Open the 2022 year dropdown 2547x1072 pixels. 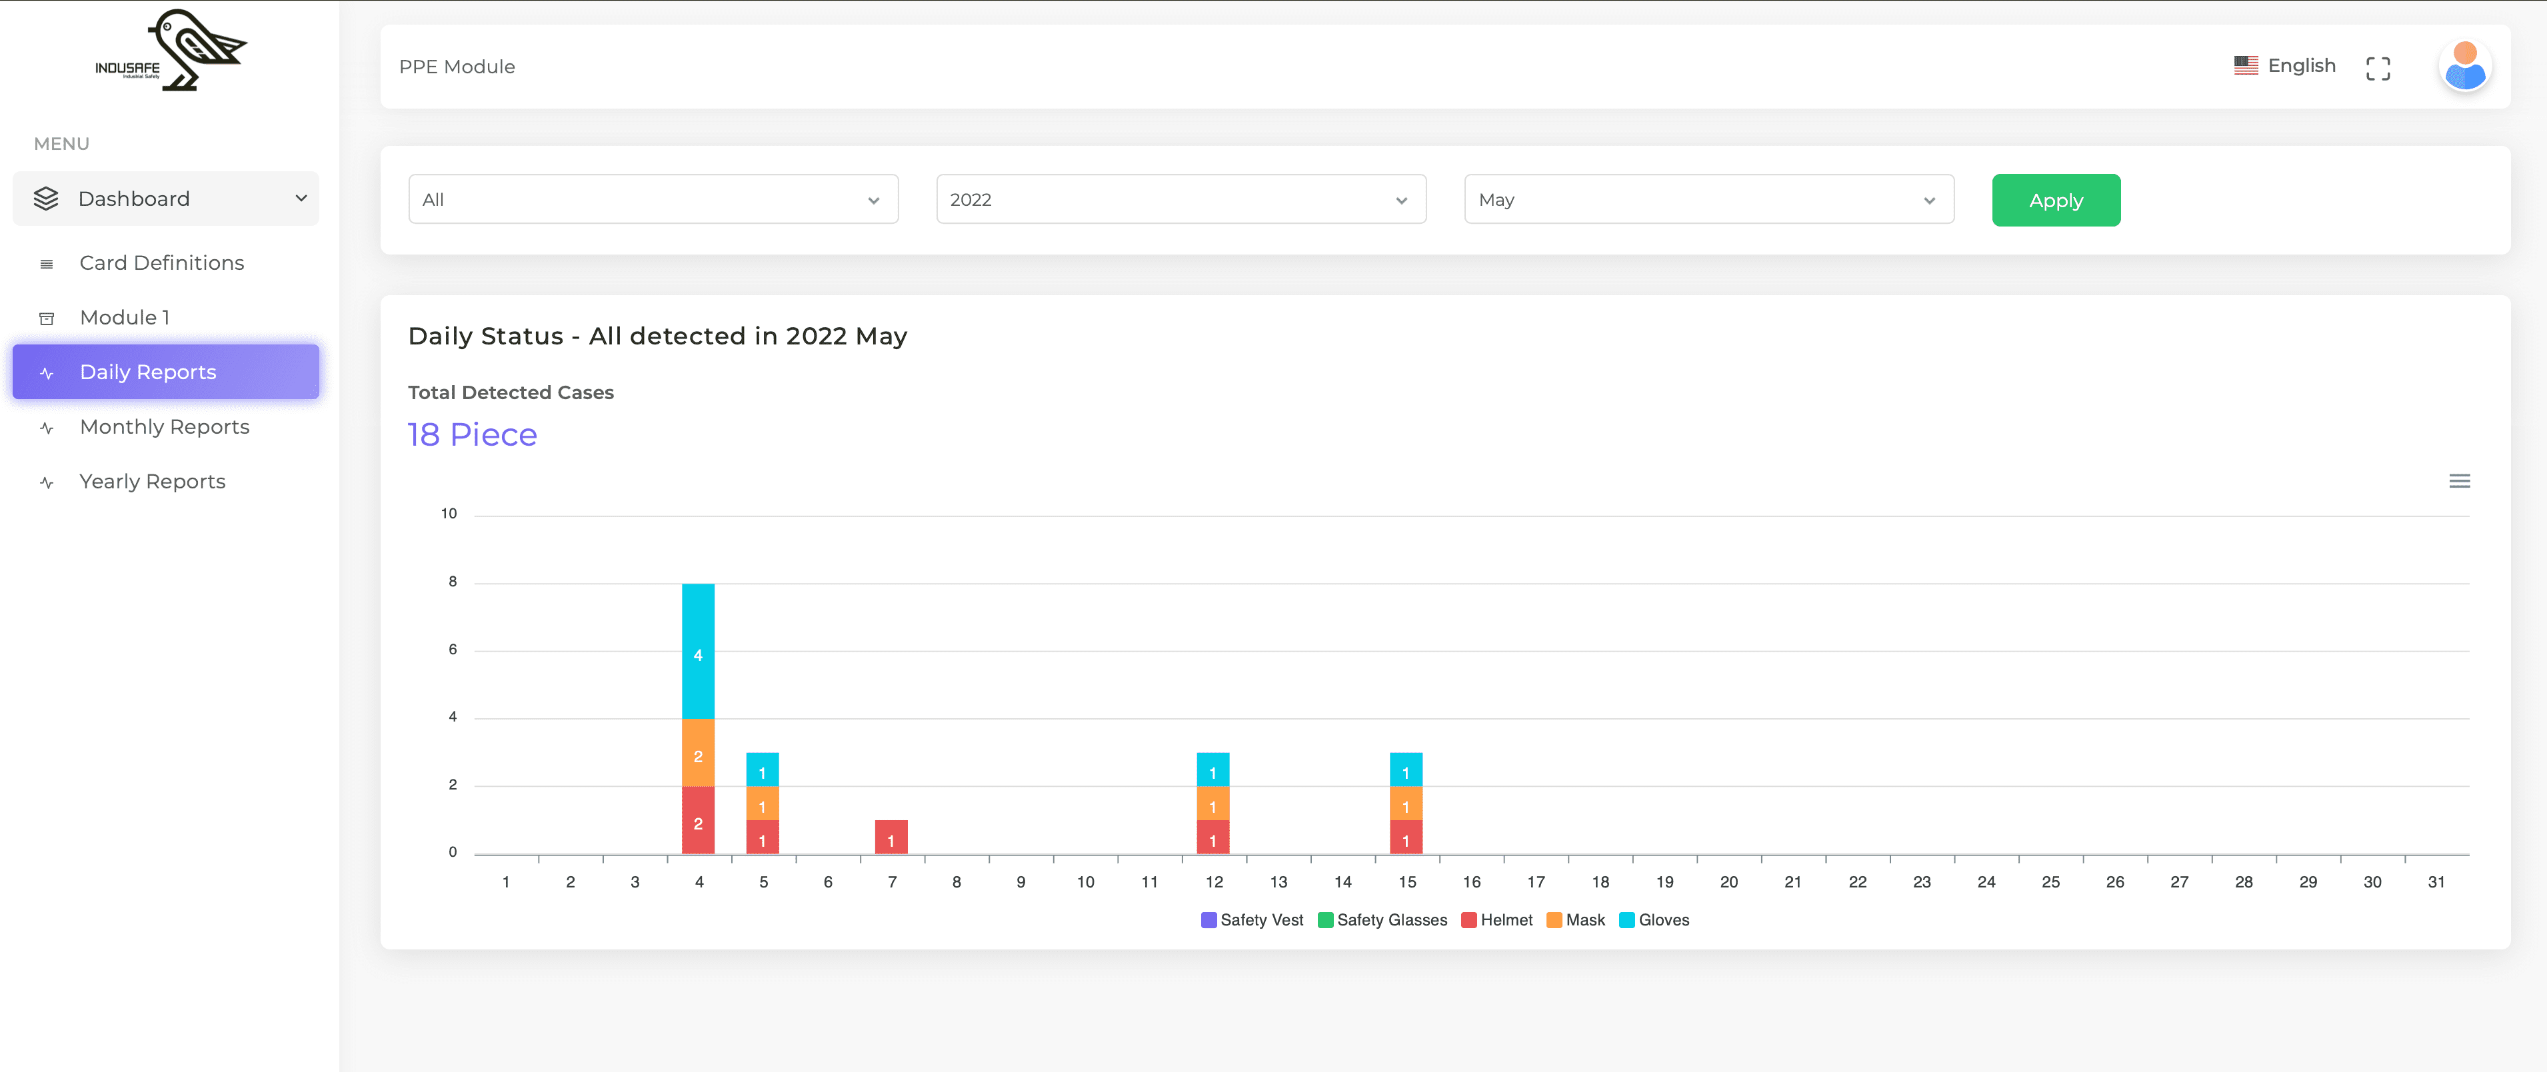[x=1181, y=200]
